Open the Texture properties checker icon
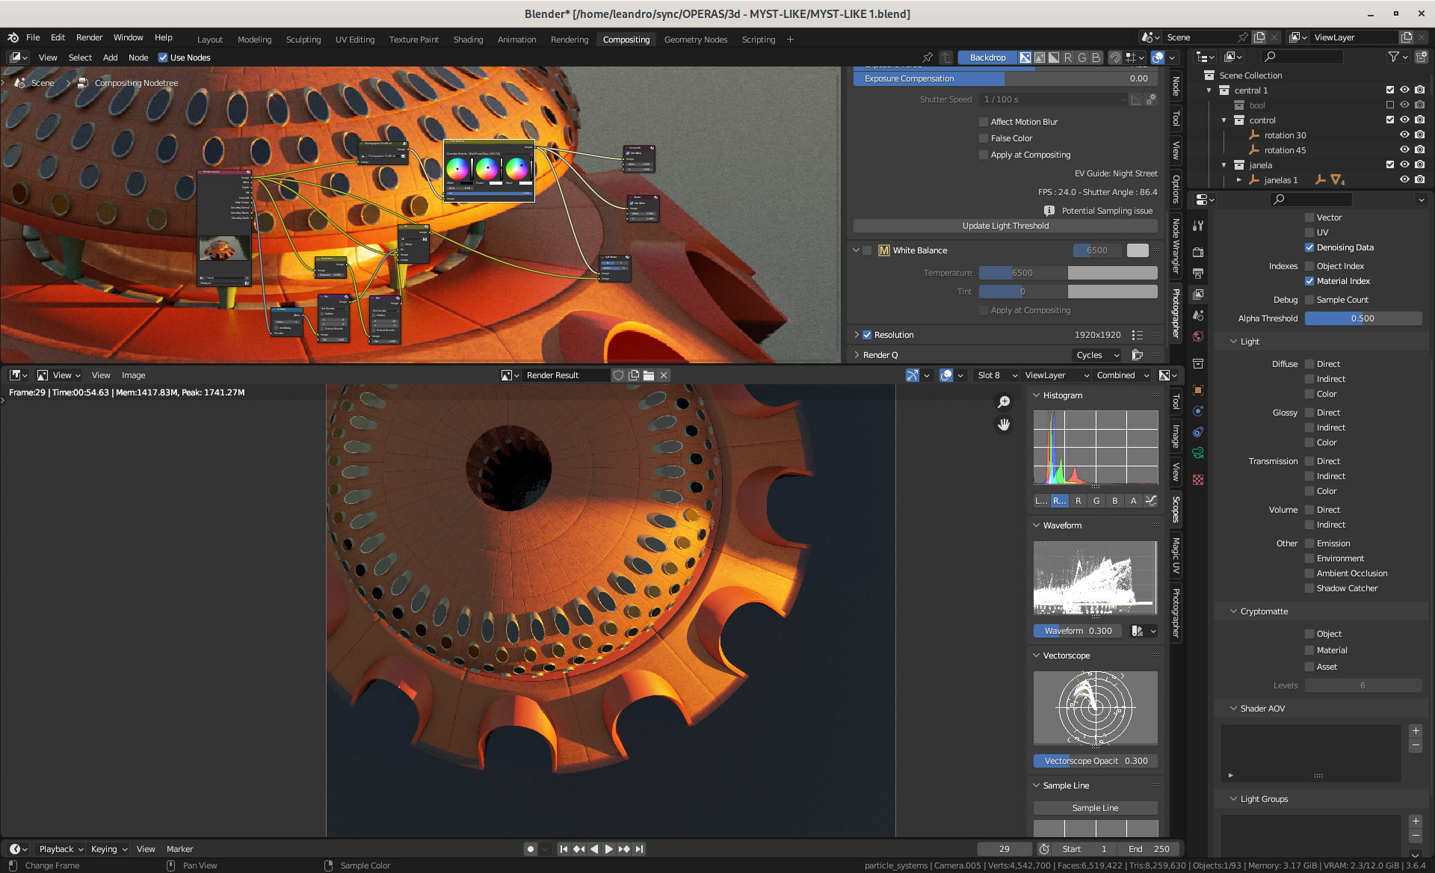Screen dimensions: 1435x873 point(1198,480)
